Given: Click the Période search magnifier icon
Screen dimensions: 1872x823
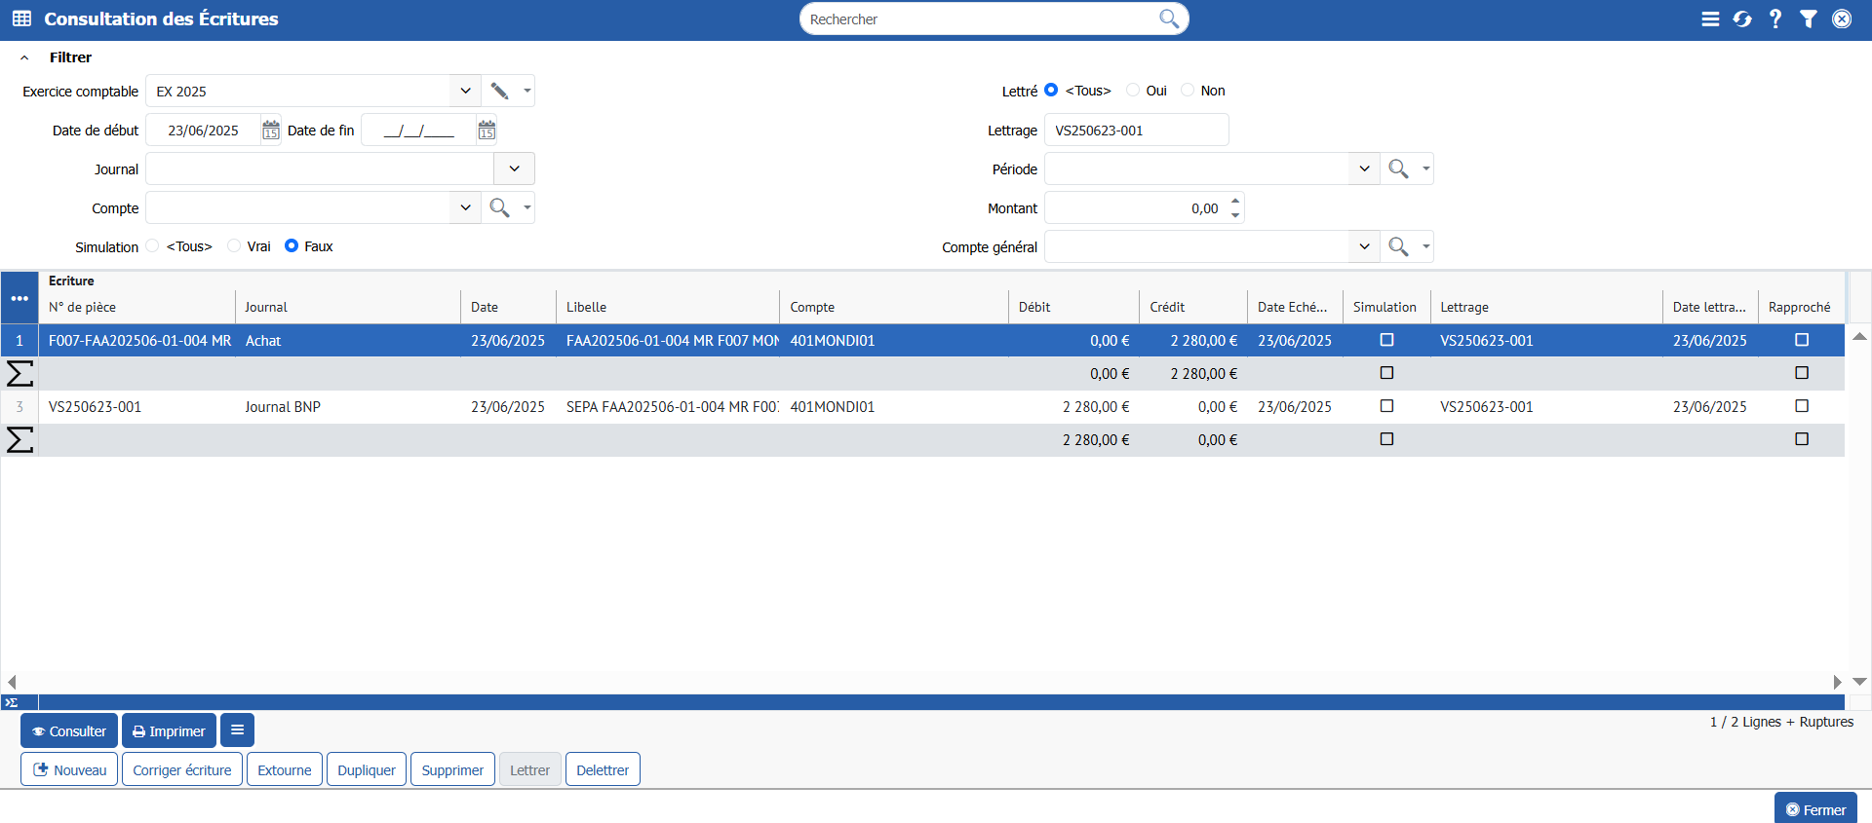Looking at the screenshot, I should click(x=1398, y=168).
